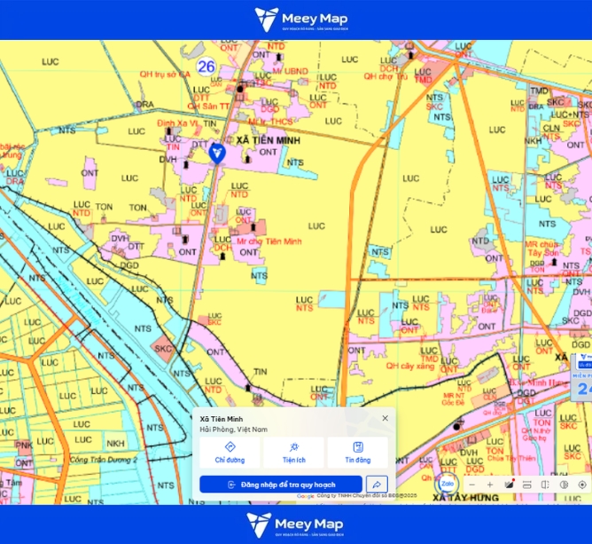Click the route 26 road marker
This screenshot has width=592, height=544.
tap(206, 67)
